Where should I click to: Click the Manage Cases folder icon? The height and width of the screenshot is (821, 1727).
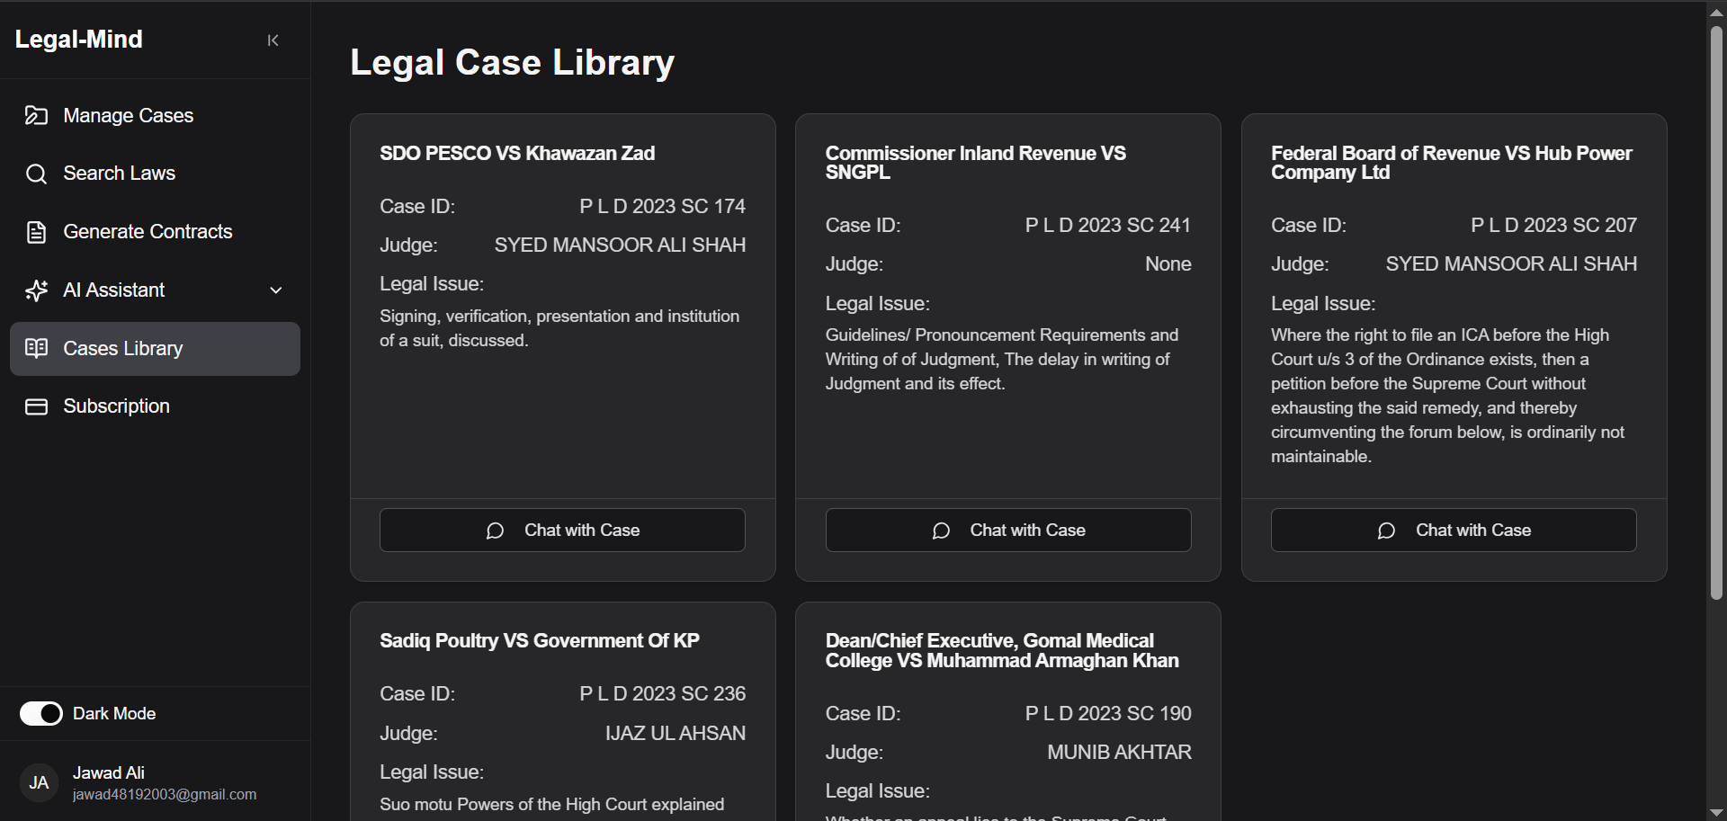(36, 115)
